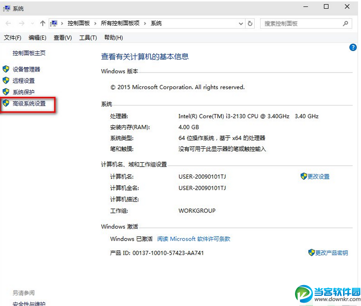
Task: Click the heading 查看有关计算机的基本信息
Action: coord(145,57)
